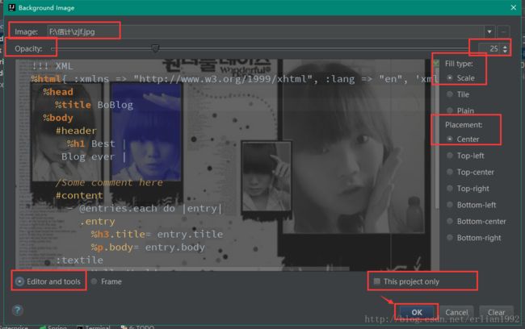
Task: Open the TODO tool window tab
Action: (x=138, y=327)
